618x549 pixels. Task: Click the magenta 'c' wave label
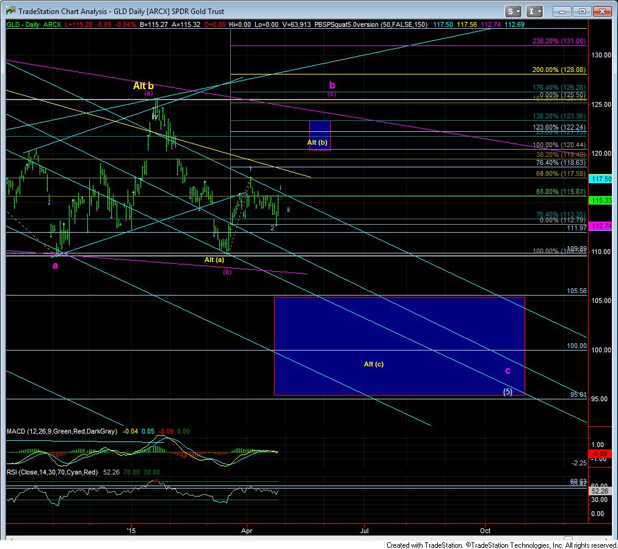(508, 371)
